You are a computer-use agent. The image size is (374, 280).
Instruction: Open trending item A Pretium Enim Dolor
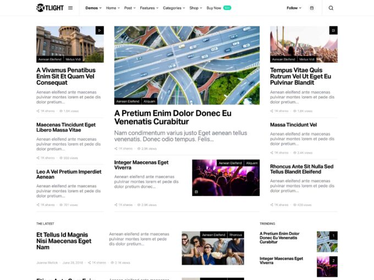point(279,238)
